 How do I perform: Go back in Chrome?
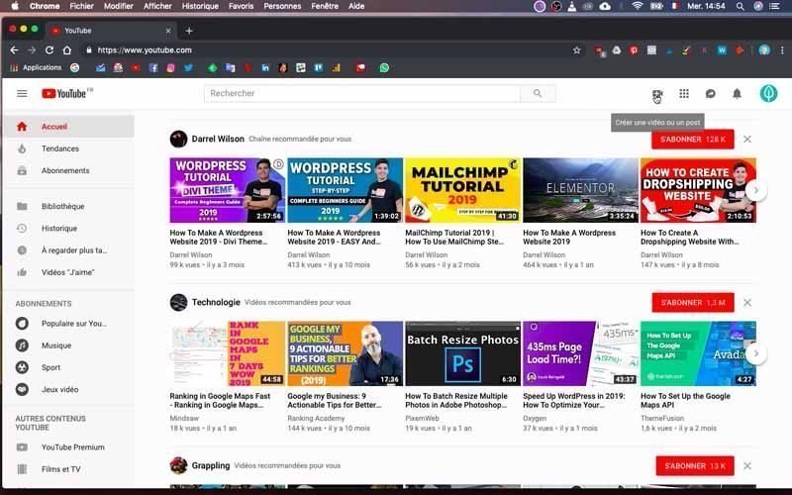click(x=14, y=50)
